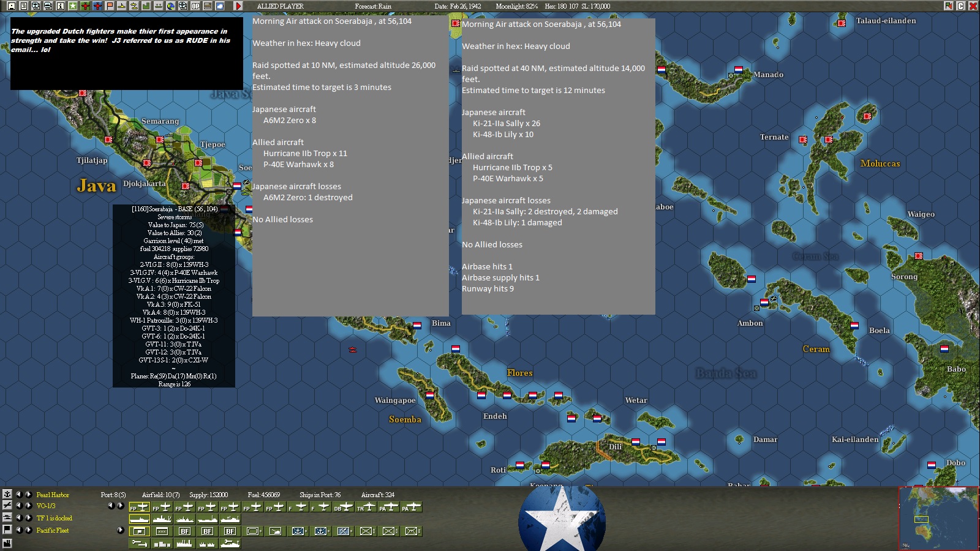
Task: Go to previous task force before TF 1
Action: point(18,517)
